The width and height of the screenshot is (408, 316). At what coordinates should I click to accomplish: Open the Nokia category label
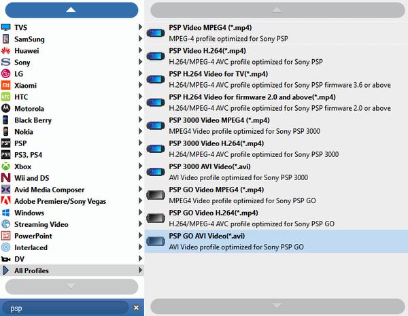coord(24,132)
